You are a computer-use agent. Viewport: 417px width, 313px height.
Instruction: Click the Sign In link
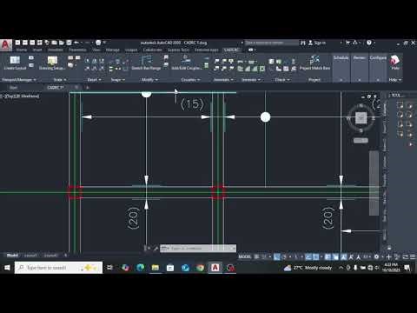tap(320, 43)
